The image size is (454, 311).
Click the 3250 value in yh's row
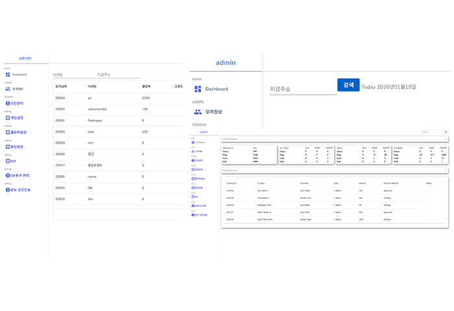(x=146, y=98)
